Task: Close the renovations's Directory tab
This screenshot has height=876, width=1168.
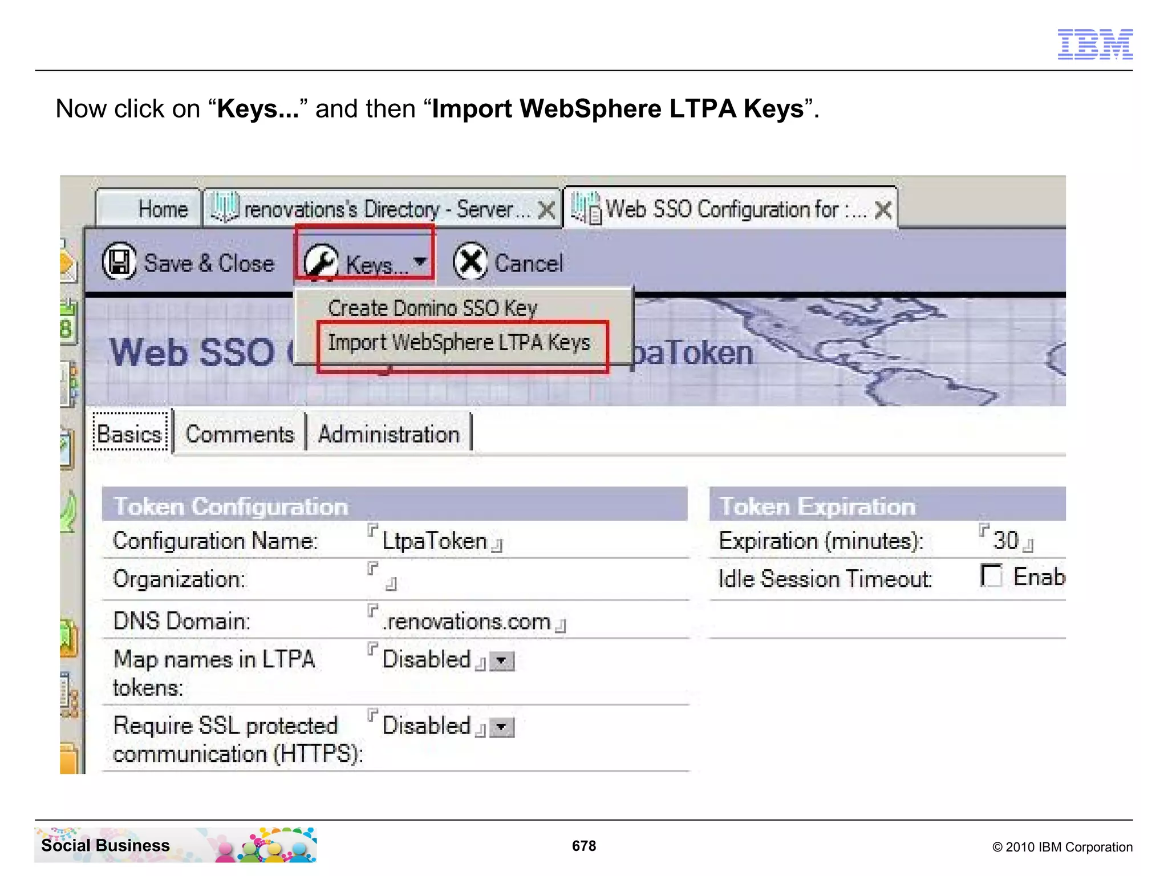Action: click(546, 210)
